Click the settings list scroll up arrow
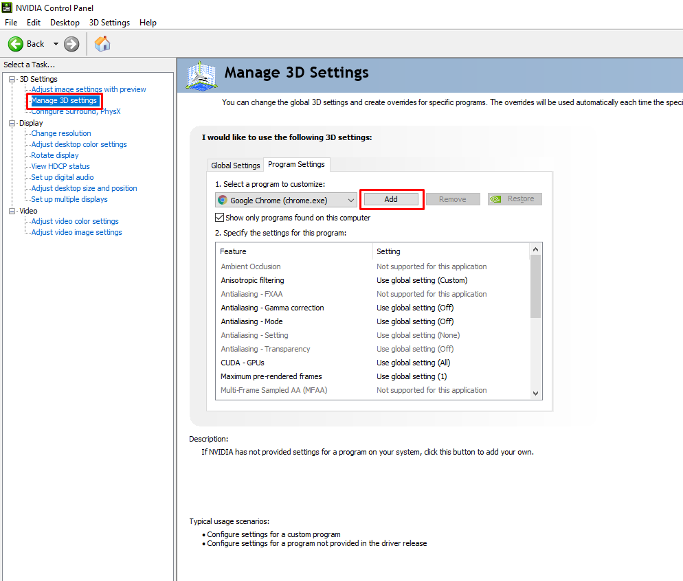This screenshot has width=683, height=581. tap(536, 249)
